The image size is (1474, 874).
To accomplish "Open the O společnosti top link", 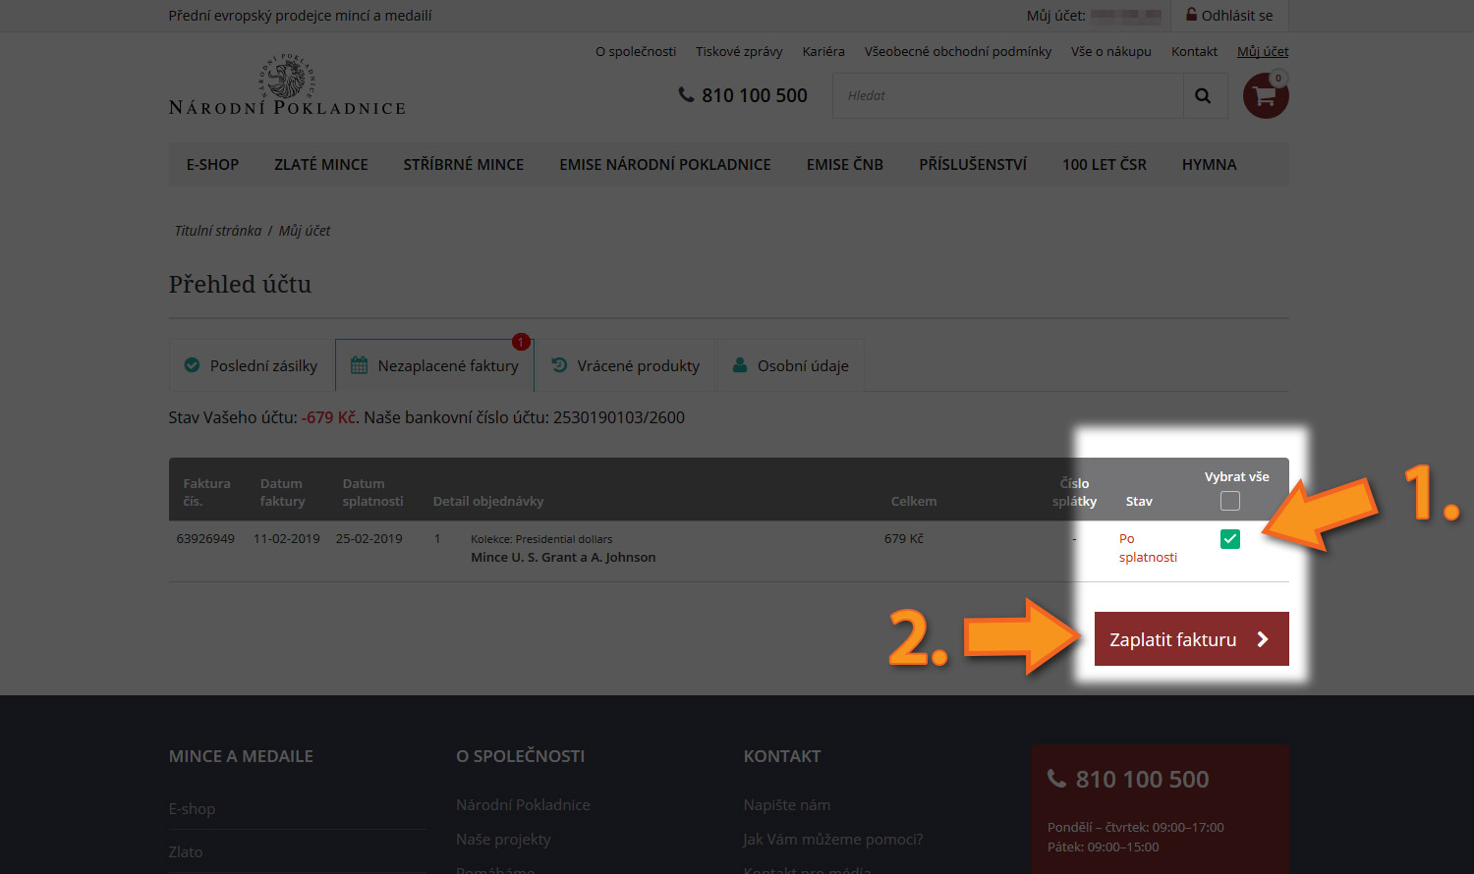I will coord(636,51).
